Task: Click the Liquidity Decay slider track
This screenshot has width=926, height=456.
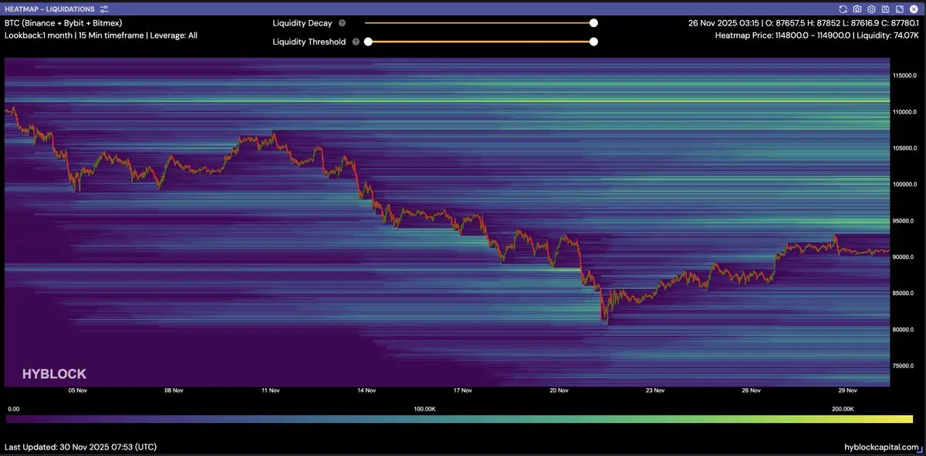Action: coord(479,23)
